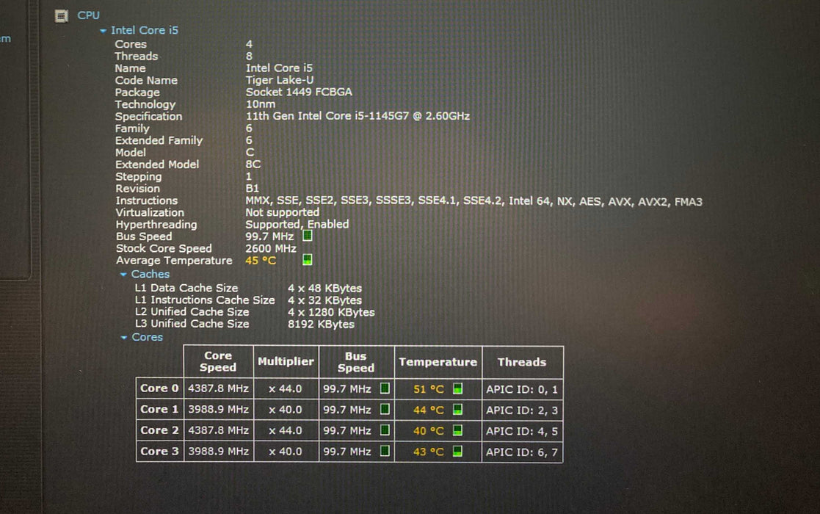Click the Threads column header
Screen dimensions: 820x514
click(522, 361)
